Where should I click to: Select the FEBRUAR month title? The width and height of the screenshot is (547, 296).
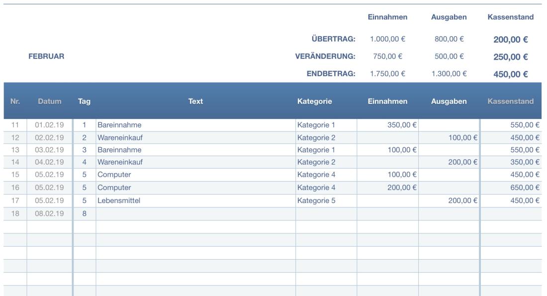(45, 57)
